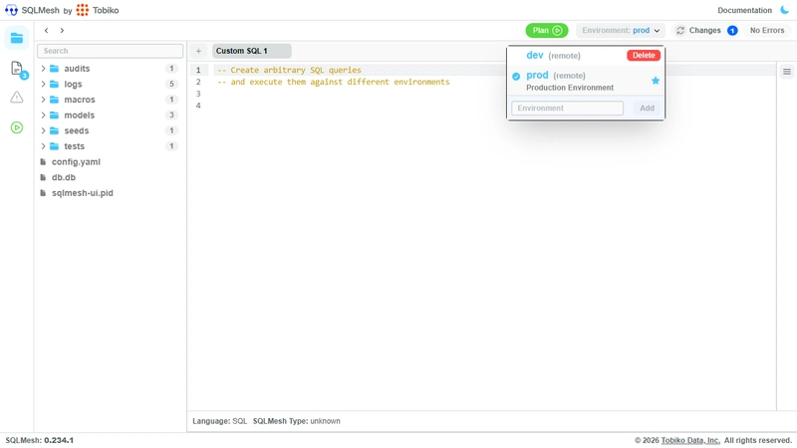Click config.yaml file icon
Image resolution: width=797 pixels, height=448 pixels.
(43, 162)
